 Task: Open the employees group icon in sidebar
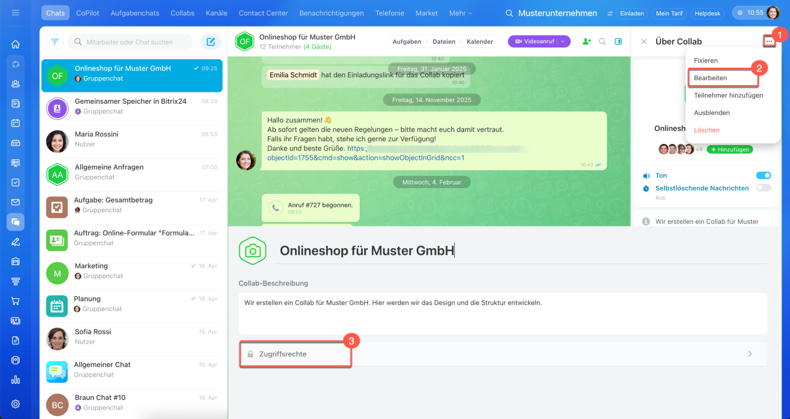[x=15, y=84]
